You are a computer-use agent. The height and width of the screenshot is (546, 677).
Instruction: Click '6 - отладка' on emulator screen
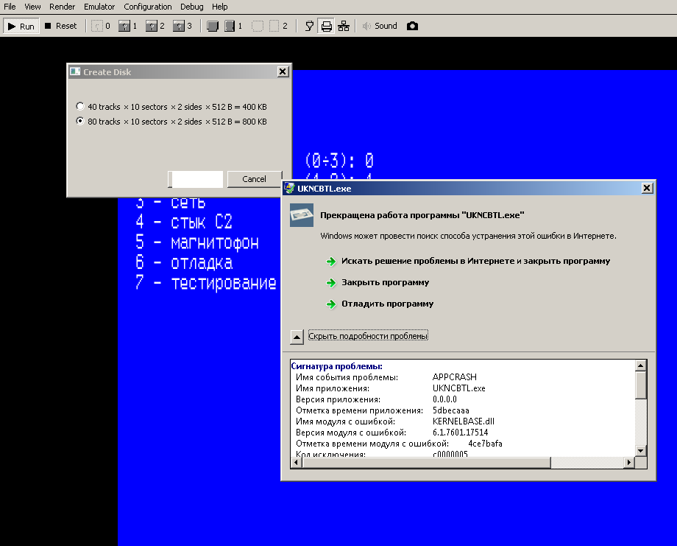185,262
